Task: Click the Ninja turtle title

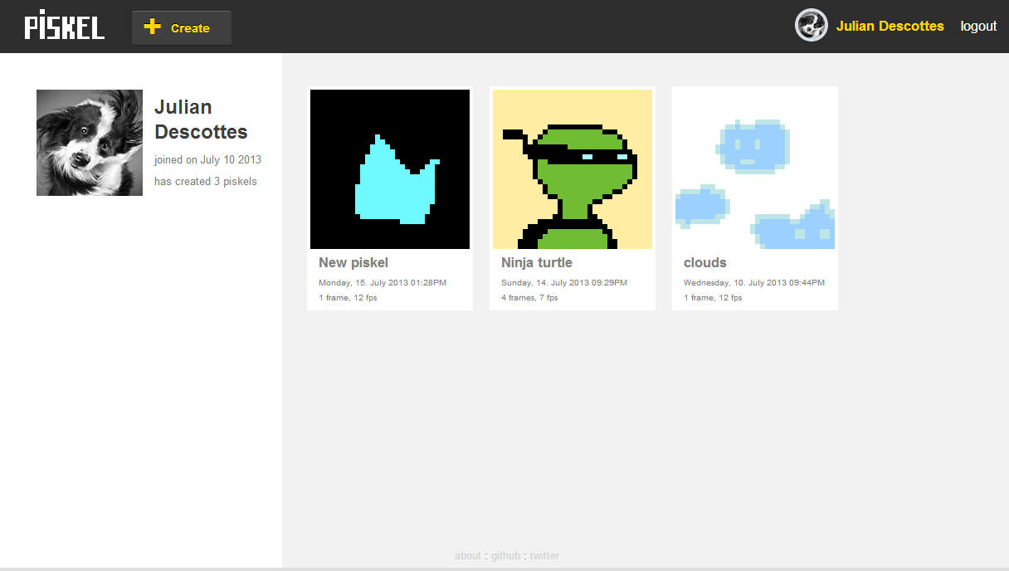Action: (537, 262)
